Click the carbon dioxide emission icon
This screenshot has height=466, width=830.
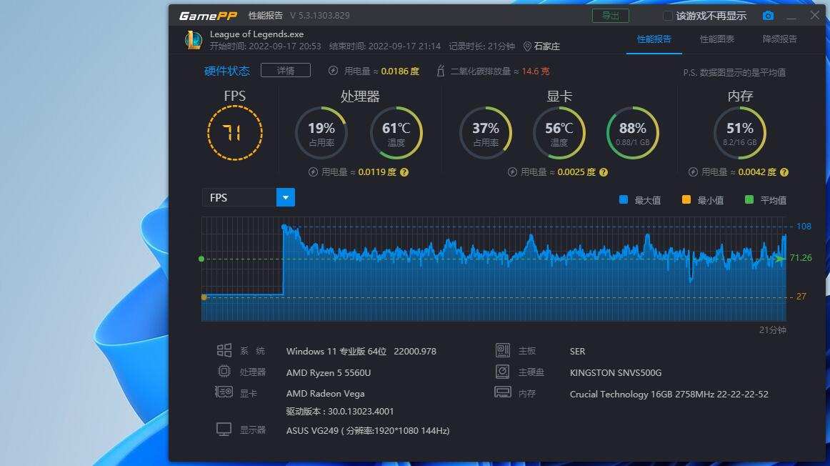(x=440, y=71)
